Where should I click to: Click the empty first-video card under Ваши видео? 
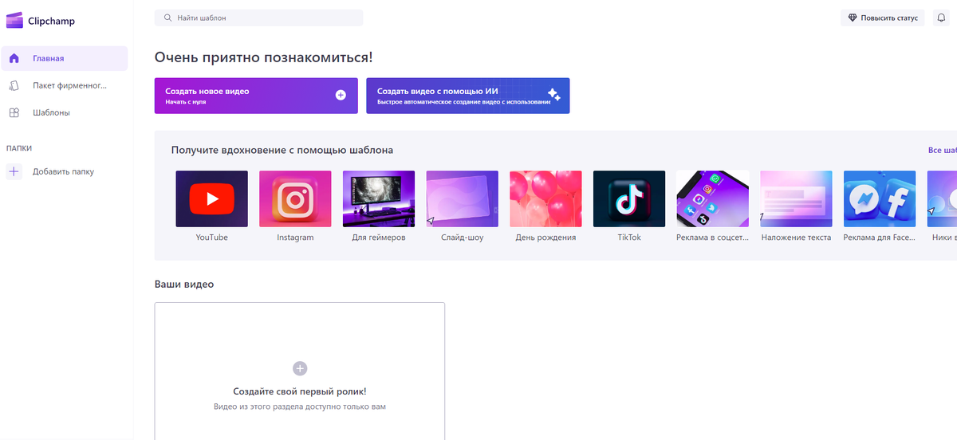click(300, 371)
